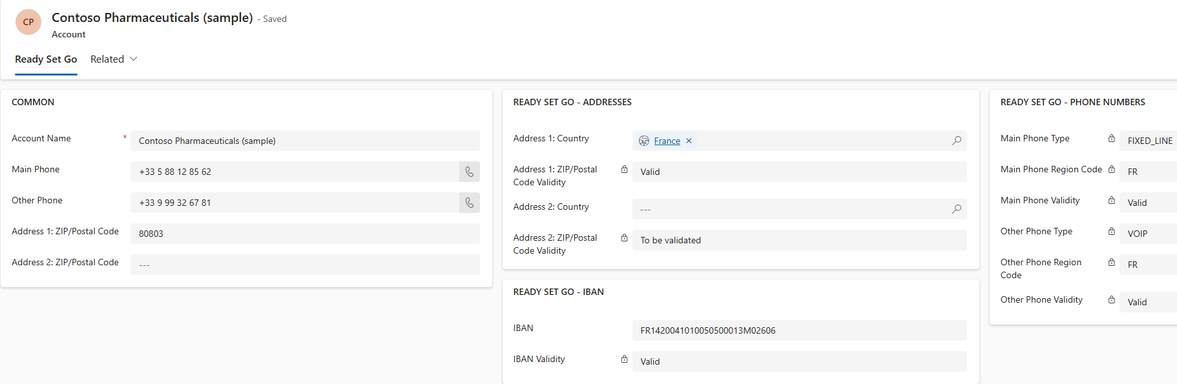Screen dimensions: 1177x384
Task: Edit the IBAN number field
Action: [x=799, y=330]
